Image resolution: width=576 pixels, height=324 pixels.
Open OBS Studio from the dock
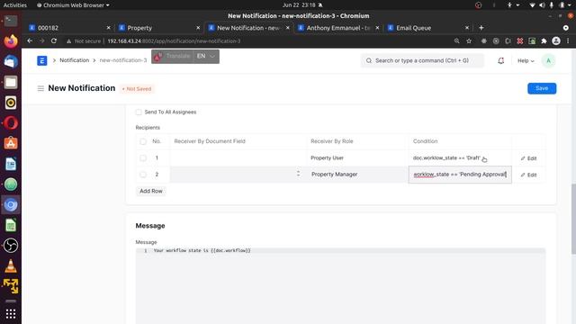(11, 246)
